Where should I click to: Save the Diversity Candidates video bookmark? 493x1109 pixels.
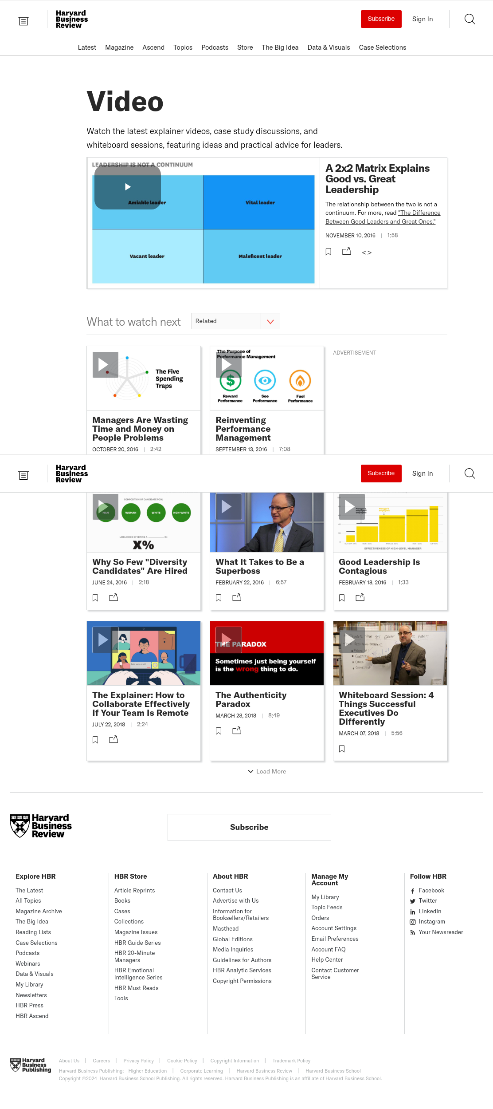[95, 598]
